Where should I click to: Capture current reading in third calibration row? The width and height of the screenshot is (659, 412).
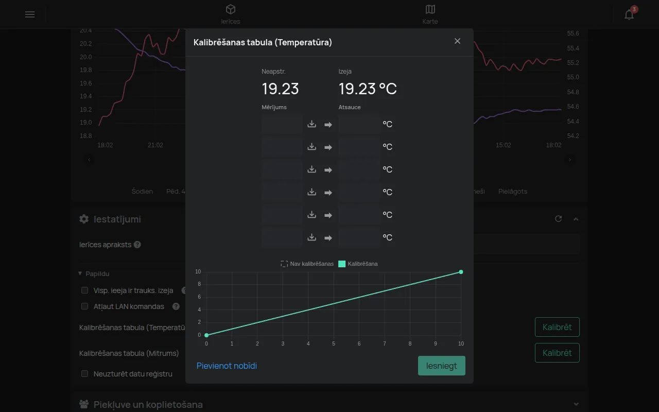[311, 169]
